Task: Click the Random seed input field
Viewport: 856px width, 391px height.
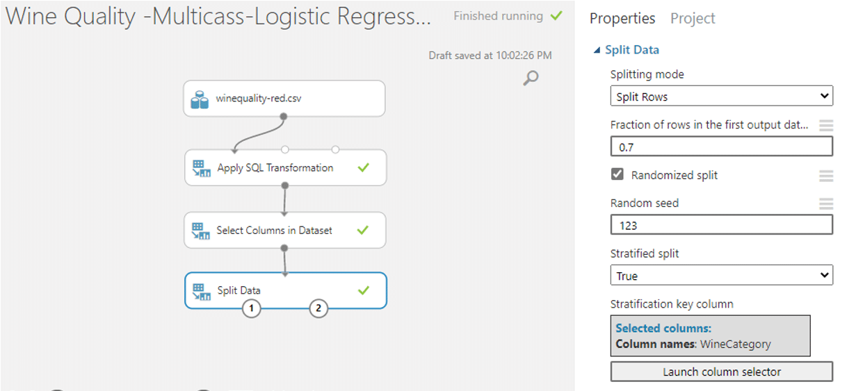Action: [x=721, y=226]
